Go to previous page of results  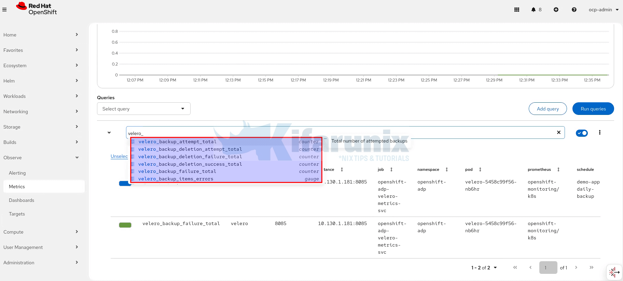coord(530,267)
